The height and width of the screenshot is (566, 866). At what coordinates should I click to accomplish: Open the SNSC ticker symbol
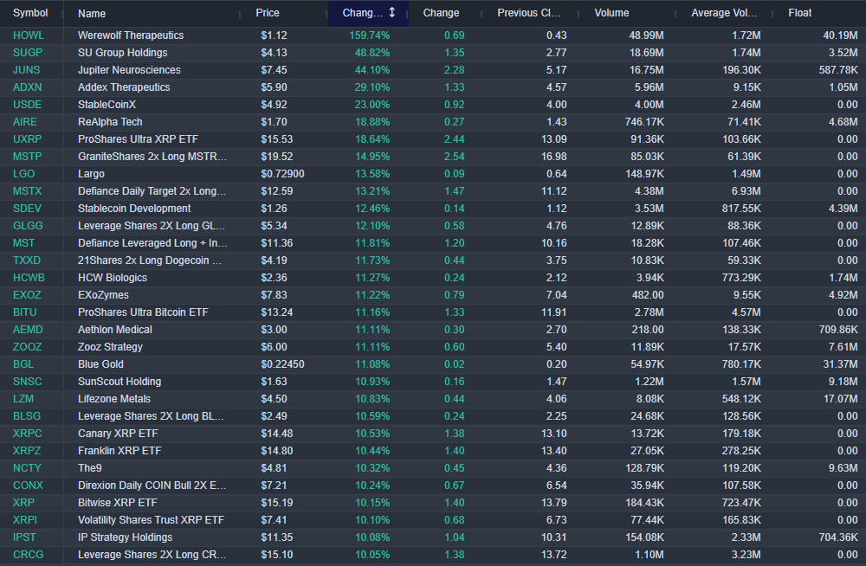pos(27,382)
